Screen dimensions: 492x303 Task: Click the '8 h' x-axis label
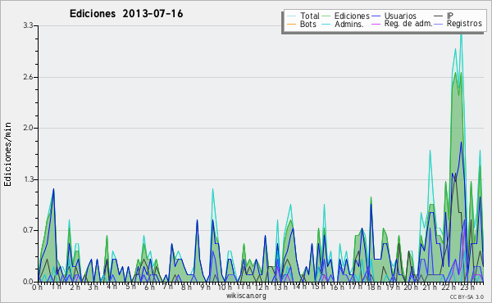[186, 287]
